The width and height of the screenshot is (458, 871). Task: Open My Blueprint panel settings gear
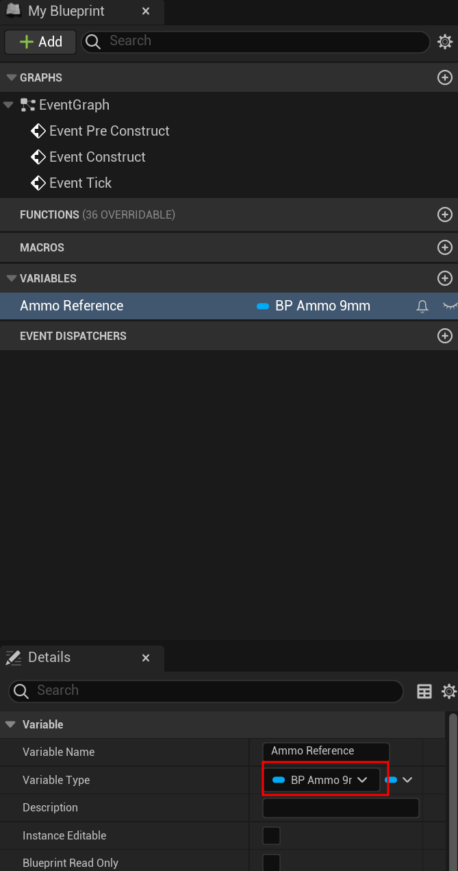[x=446, y=42]
